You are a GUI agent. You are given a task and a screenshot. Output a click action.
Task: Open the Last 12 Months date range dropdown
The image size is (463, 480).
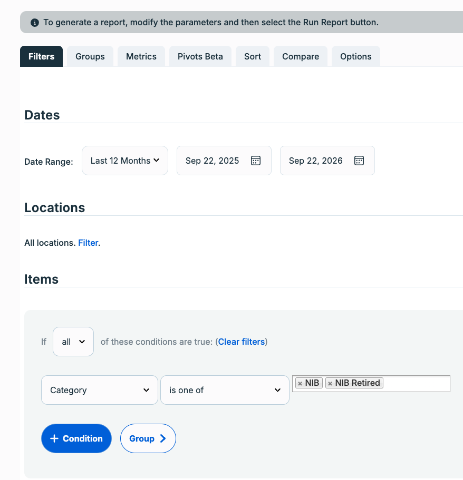[125, 161]
